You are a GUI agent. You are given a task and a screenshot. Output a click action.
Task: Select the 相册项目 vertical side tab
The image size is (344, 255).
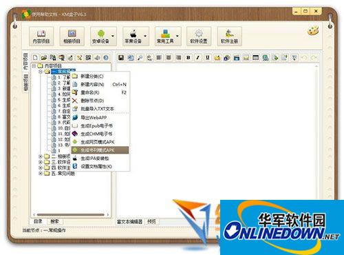click(26, 82)
